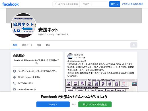
Task: Click the globe privacy icon on the post
Action: coord(84,57)
